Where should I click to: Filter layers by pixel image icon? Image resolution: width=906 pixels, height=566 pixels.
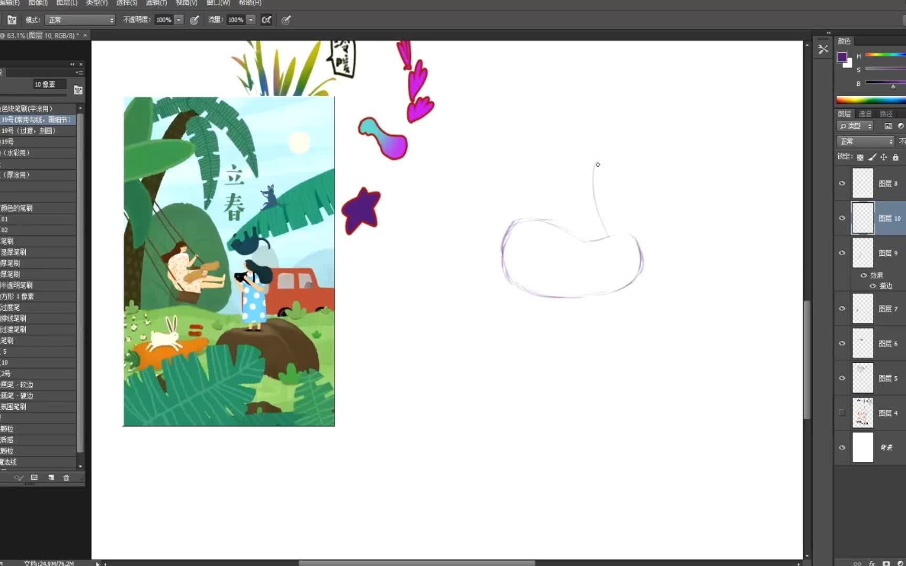pos(888,126)
